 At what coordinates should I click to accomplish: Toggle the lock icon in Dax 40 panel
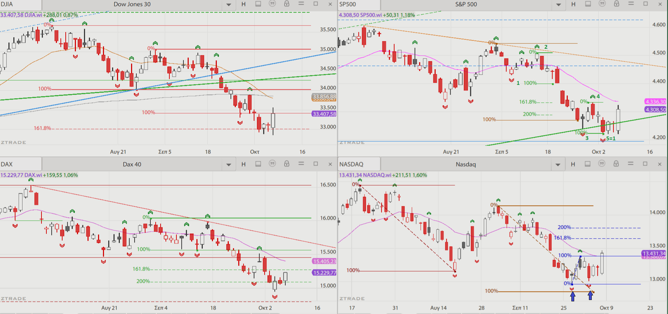[x=287, y=164]
